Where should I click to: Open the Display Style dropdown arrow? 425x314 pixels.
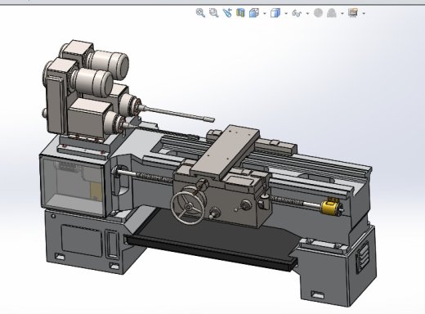click(x=286, y=13)
